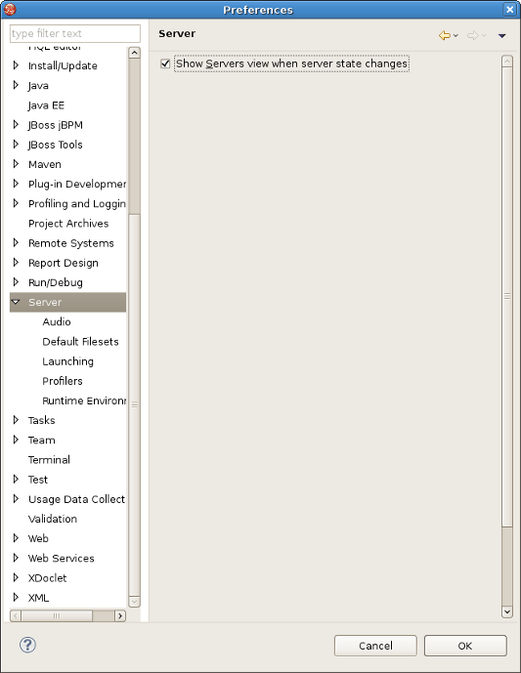
Task: Expand the Profiling and Logging node
Action: [16, 203]
